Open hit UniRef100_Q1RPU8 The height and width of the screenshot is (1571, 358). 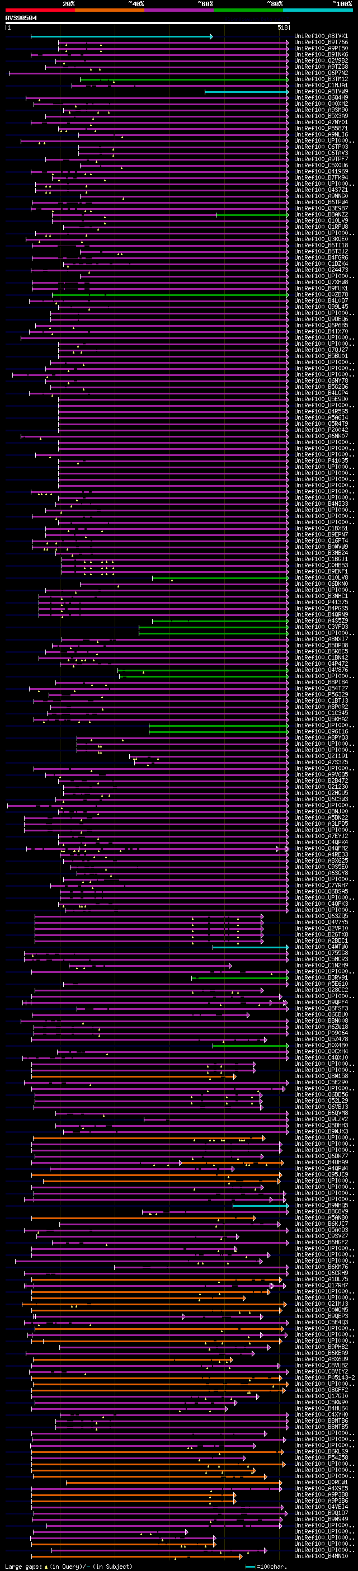(321, 227)
